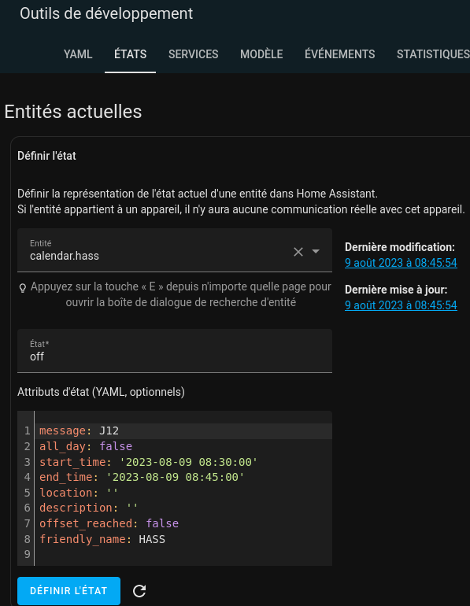Open the SERVICES tab
The image size is (470, 606).
click(x=193, y=54)
